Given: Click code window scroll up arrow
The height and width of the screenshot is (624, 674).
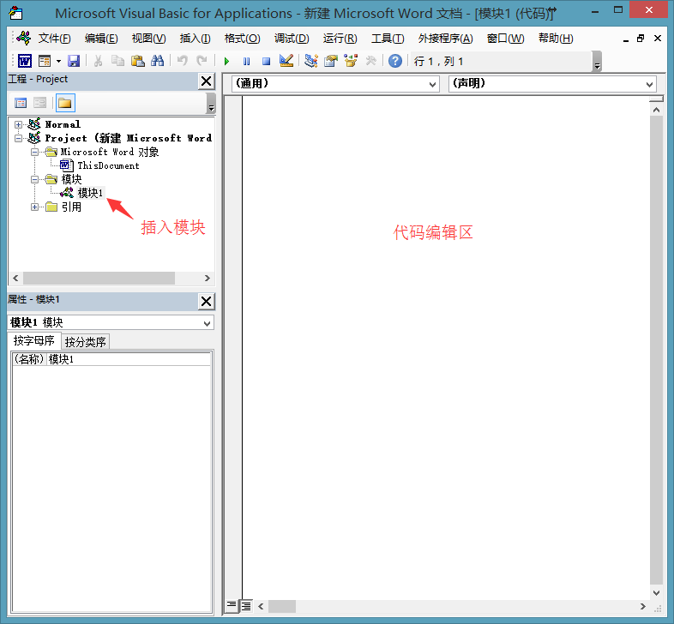Looking at the screenshot, I should [x=656, y=110].
